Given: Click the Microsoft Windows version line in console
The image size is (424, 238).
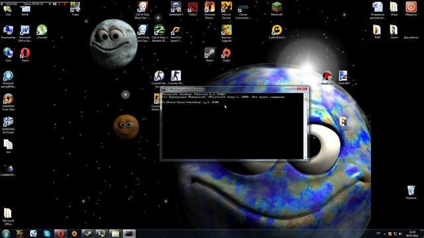Looking at the screenshot, I should tap(193, 94).
